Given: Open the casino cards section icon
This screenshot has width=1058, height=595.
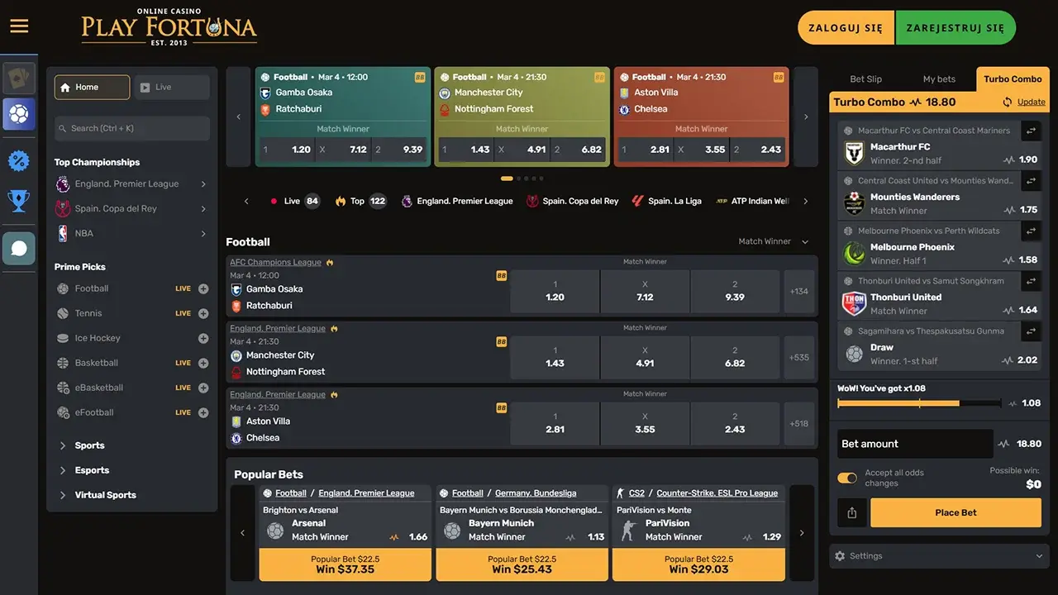Looking at the screenshot, I should coord(19,79).
